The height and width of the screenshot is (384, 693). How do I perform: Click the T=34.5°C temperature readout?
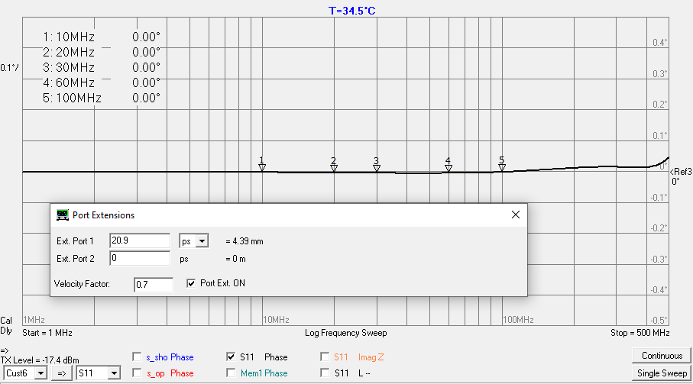coord(351,11)
